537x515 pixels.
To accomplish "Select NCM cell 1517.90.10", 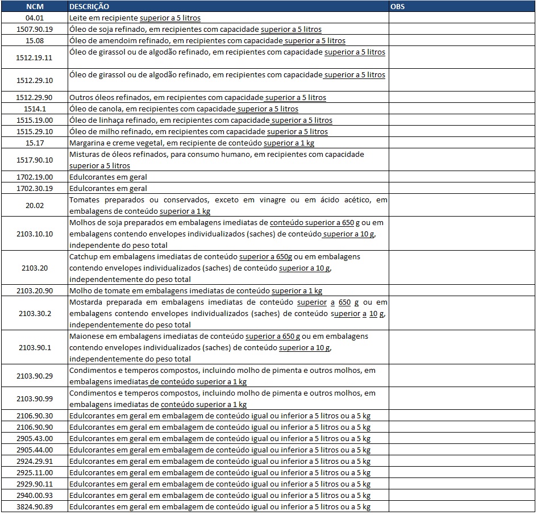I will click(35, 160).
